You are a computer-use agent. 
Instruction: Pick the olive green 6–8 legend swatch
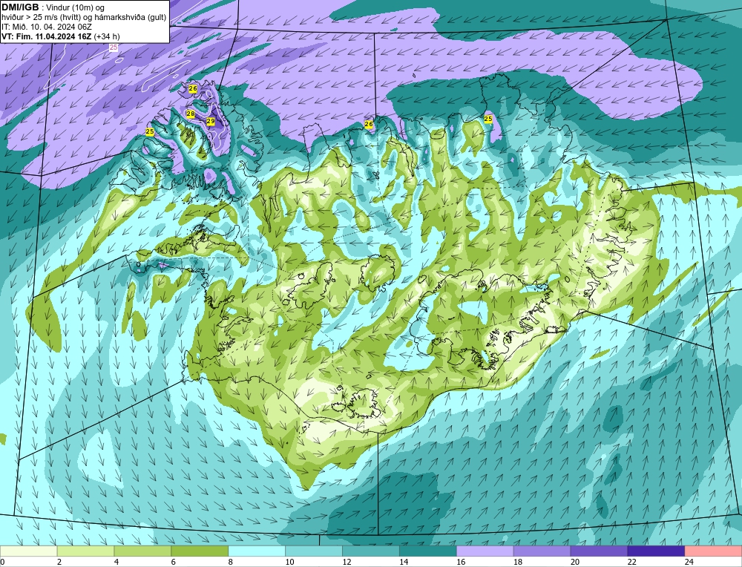pyautogui.click(x=200, y=551)
